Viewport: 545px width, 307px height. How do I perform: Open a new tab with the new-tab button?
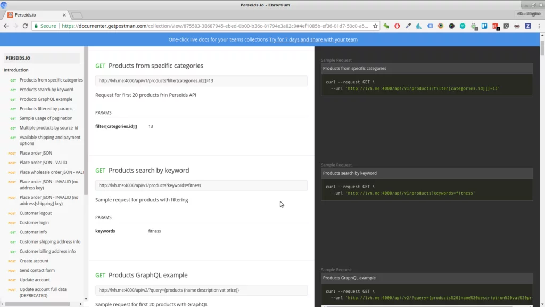point(77,15)
